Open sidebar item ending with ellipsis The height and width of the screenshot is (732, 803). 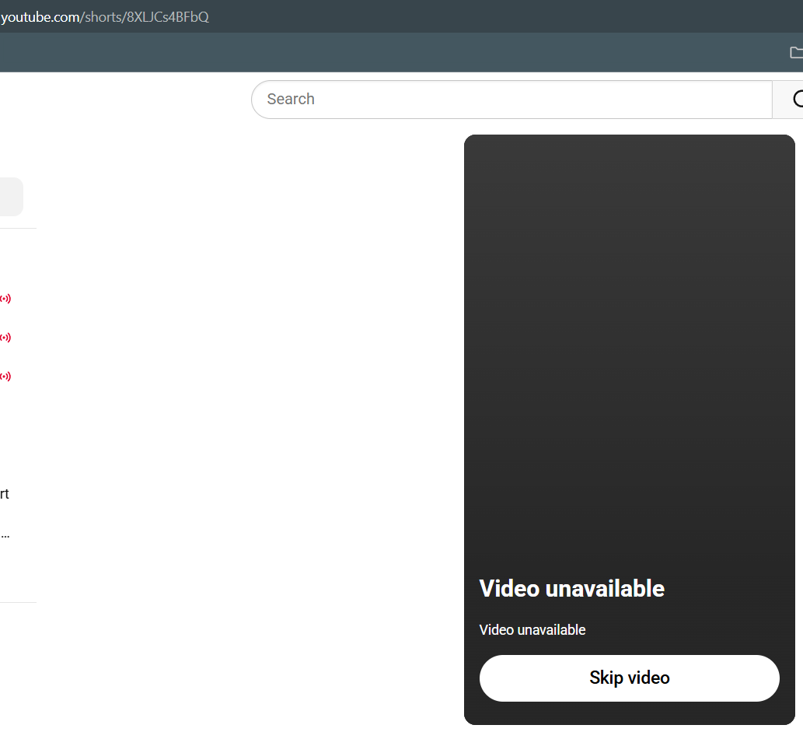pyautogui.click(x=5, y=534)
